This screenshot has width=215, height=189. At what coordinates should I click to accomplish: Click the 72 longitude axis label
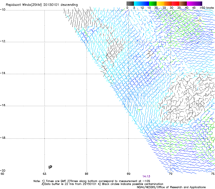pos(171,174)
